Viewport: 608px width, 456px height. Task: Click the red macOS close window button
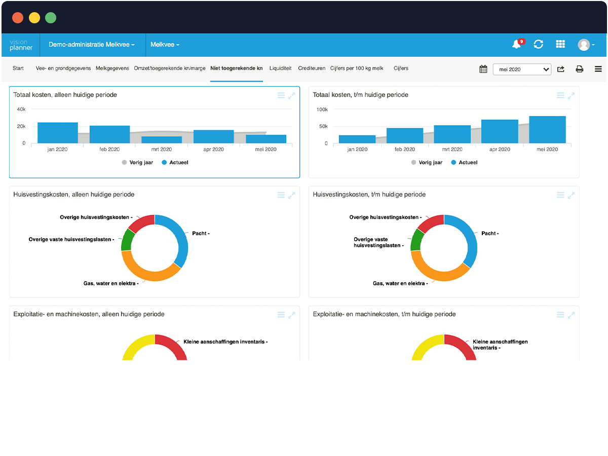click(x=18, y=18)
